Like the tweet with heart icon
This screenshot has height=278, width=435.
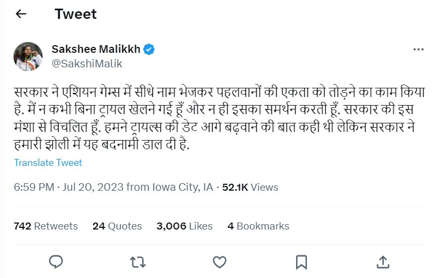tap(219, 262)
